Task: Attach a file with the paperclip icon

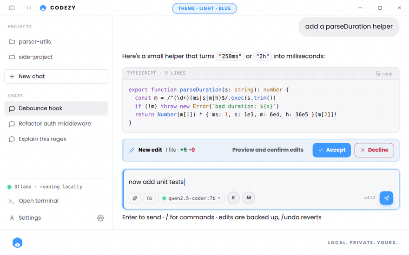Action: tap(135, 198)
